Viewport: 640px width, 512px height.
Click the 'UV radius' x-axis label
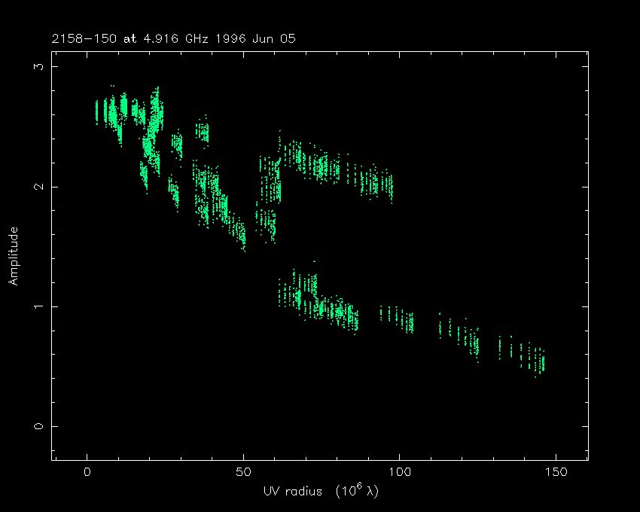(x=294, y=491)
